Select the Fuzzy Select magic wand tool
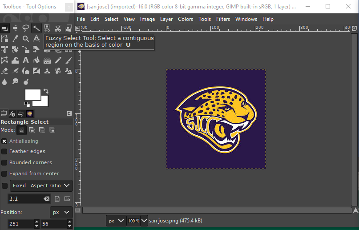This screenshot has width=359, height=230. click(36, 28)
